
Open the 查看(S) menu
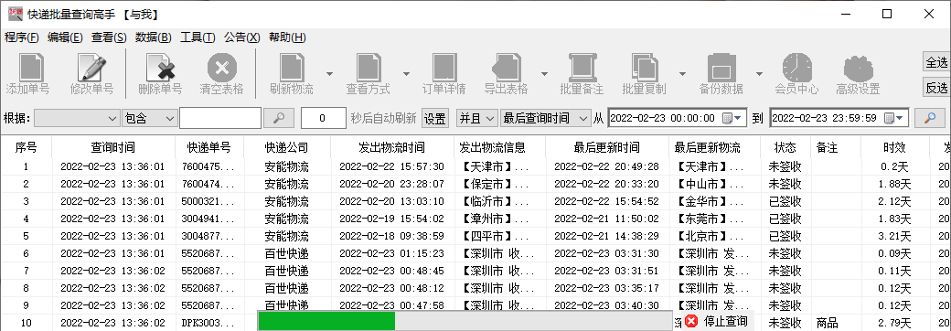[x=109, y=37]
